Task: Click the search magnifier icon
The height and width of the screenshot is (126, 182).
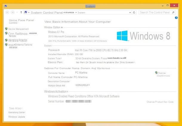Action: [173, 13]
